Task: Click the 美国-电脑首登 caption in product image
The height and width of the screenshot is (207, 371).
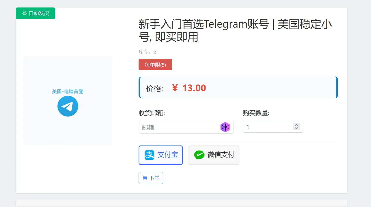Action: (x=68, y=91)
